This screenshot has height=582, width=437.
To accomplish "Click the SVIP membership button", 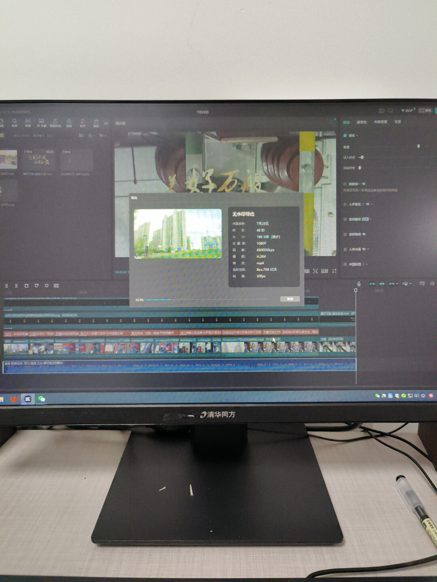I will click(x=408, y=110).
